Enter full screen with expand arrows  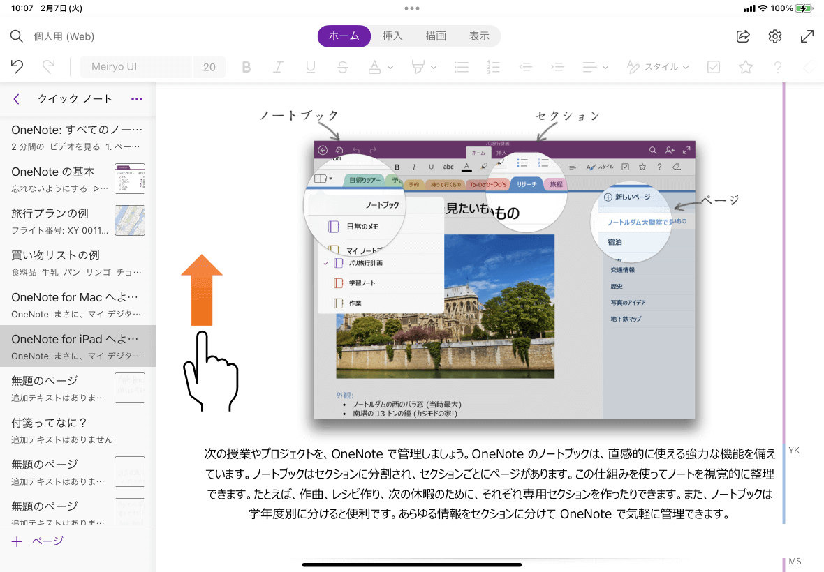point(807,36)
